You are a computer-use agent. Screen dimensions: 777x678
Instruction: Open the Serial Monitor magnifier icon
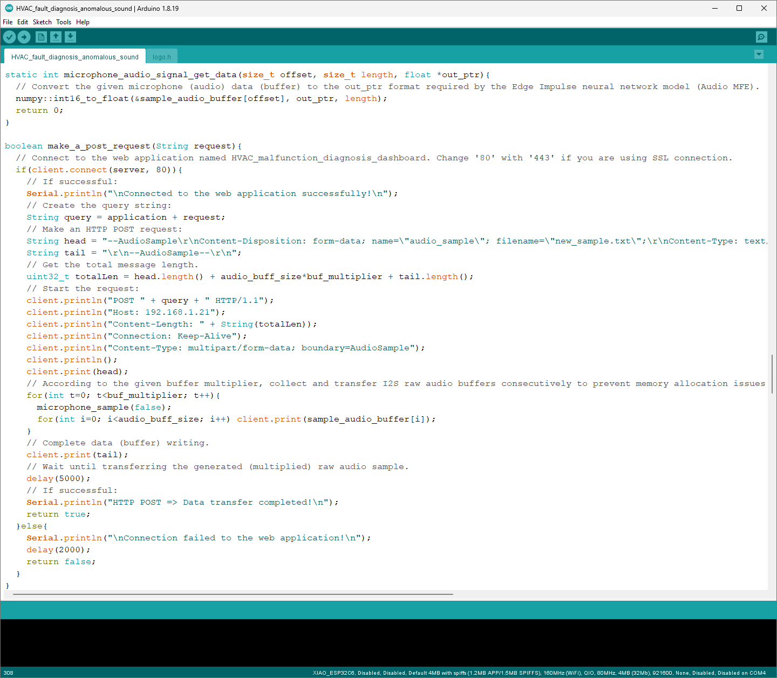tap(761, 37)
